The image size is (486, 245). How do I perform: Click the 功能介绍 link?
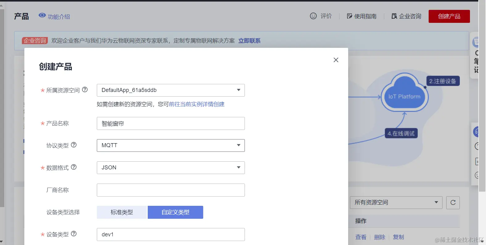coord(59,17)
